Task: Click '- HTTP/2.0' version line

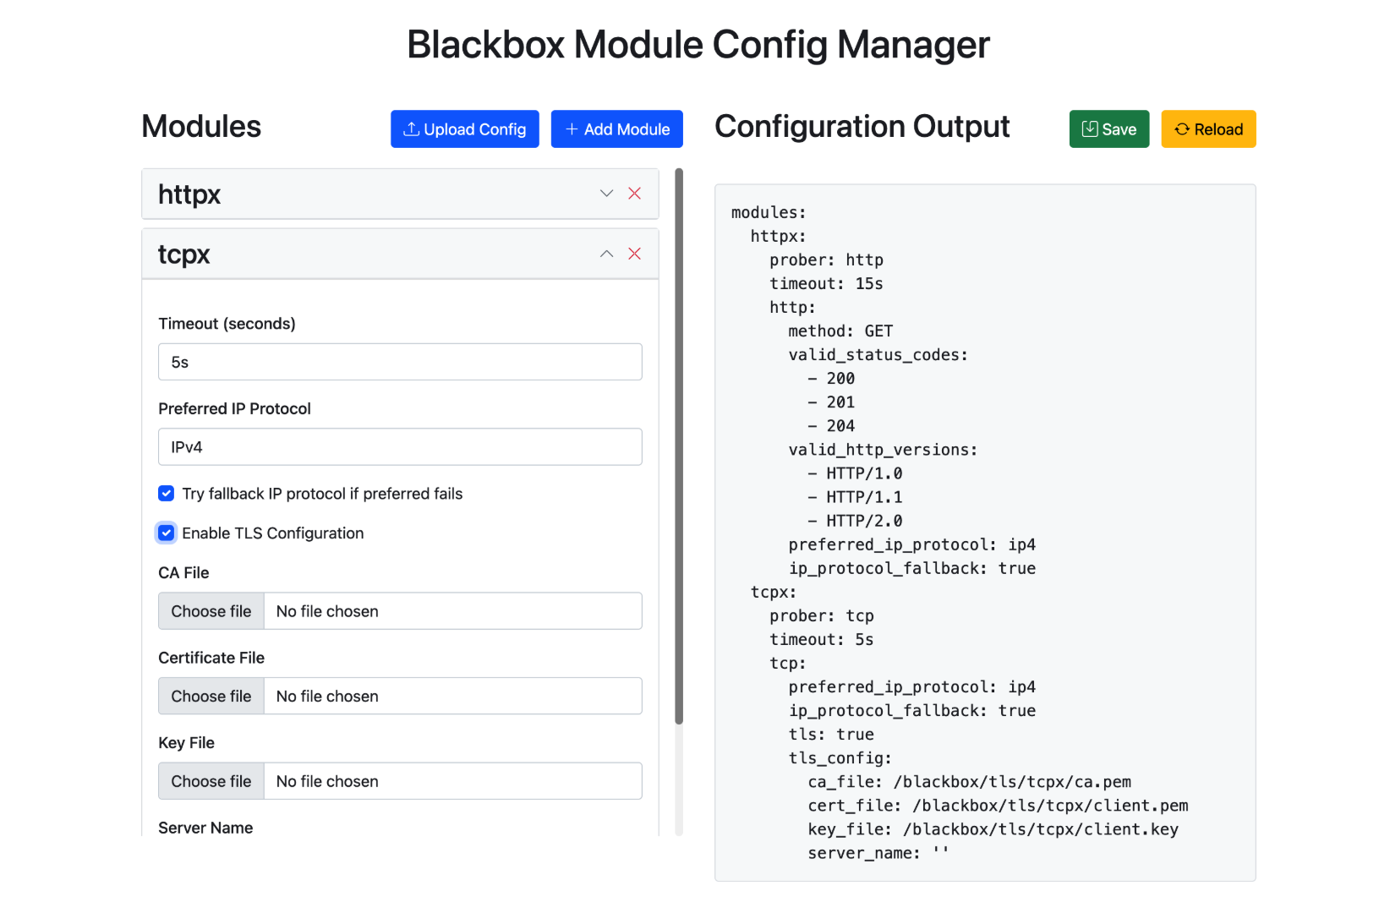Action: [x=855, y=521]
